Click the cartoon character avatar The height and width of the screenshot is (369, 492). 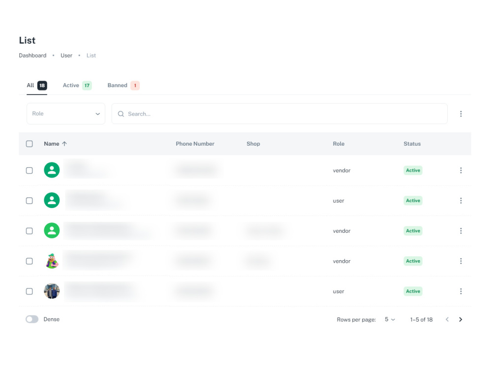coord(52,261)
